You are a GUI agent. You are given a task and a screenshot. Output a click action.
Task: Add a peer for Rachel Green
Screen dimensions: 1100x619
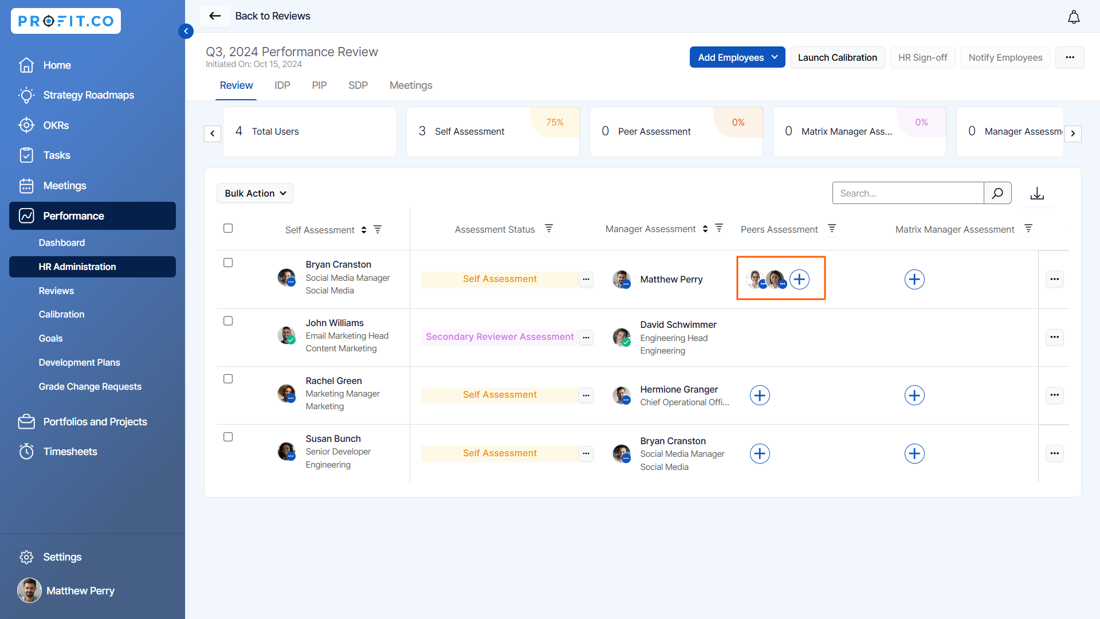[x=760, y=395]
